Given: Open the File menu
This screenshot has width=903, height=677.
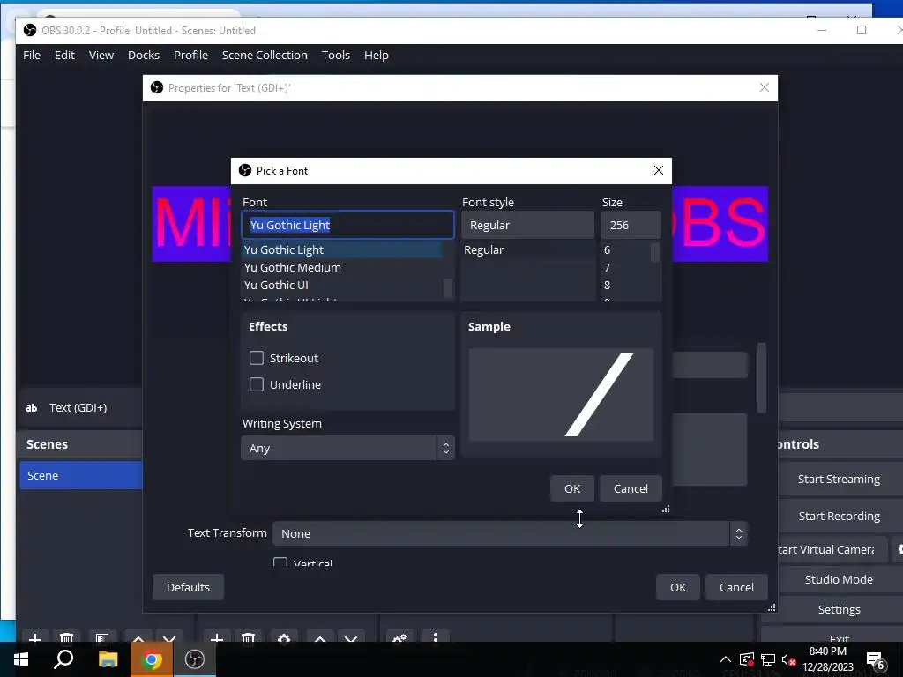Looking at the screenshot, I should (x=32, y=56).
